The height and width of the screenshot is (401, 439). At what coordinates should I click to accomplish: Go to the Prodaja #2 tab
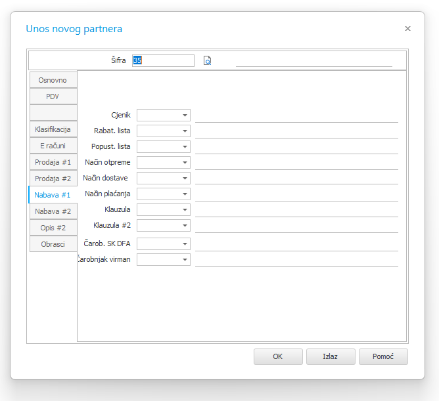(53, 179)
